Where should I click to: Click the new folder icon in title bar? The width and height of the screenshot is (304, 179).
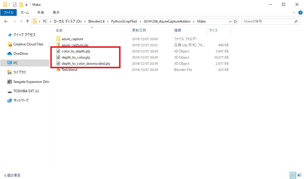tap(21, 5)
